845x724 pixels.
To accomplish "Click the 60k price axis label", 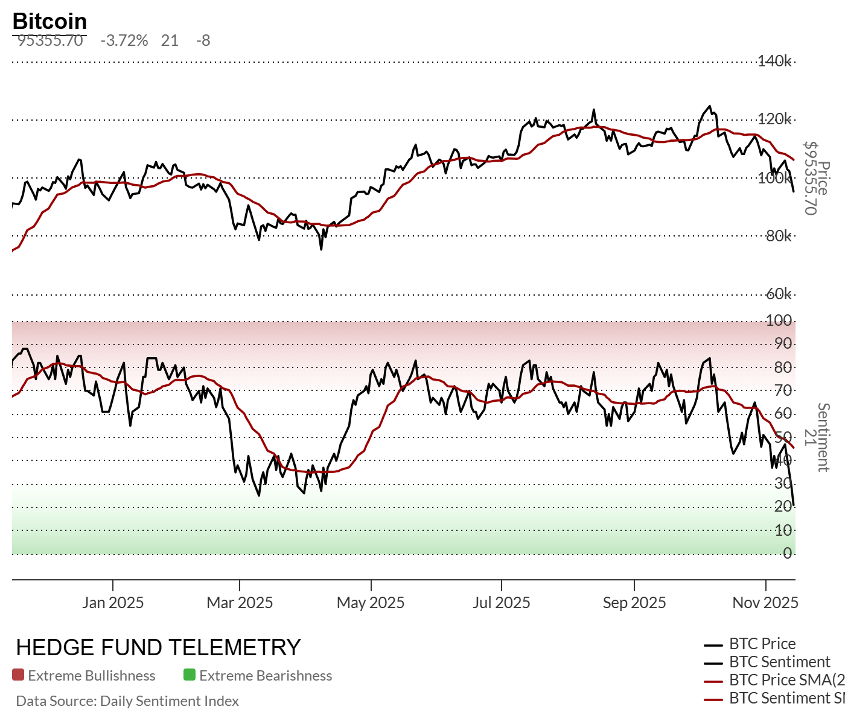I will click(x=778, y=294).
